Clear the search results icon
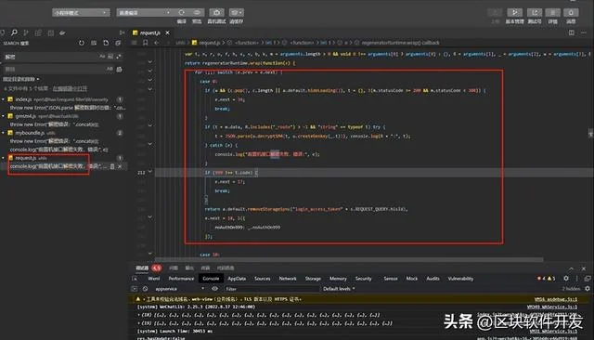This screenshot has width=594, height=340. click(x=94, y=43)
